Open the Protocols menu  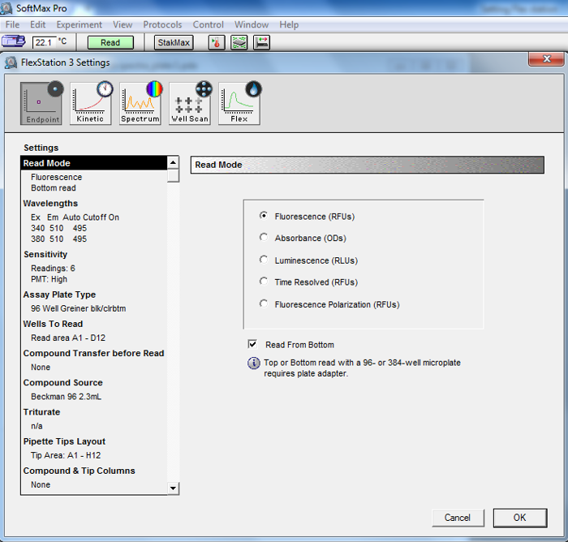162,24
